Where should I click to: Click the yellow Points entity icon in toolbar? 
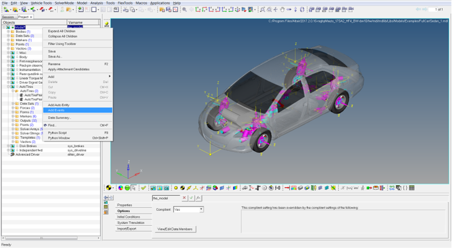[176, 187]
